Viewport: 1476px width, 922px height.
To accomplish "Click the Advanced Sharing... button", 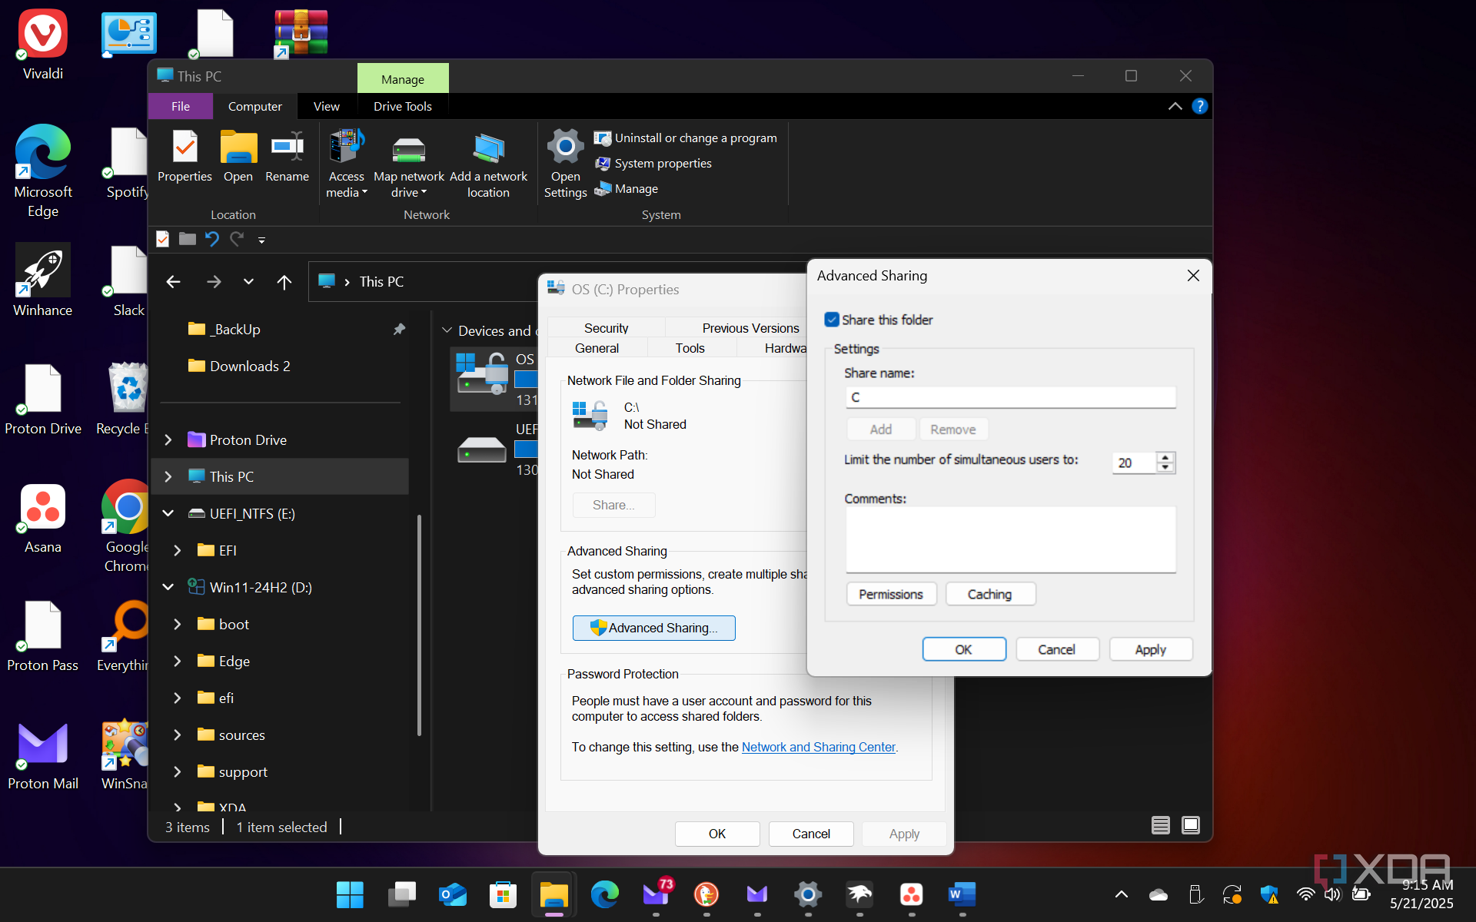I will 653,628.
